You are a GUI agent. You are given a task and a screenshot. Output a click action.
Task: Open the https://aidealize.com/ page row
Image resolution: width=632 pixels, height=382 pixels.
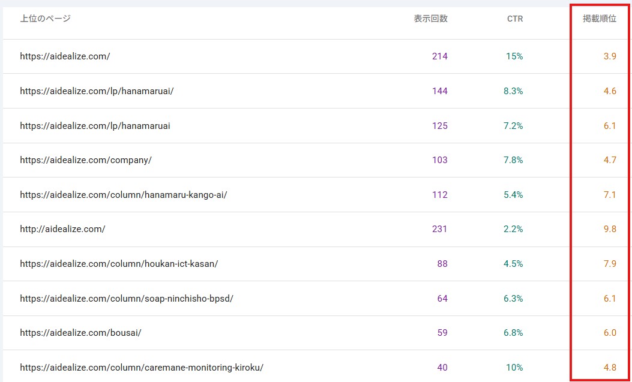[316, 56]
